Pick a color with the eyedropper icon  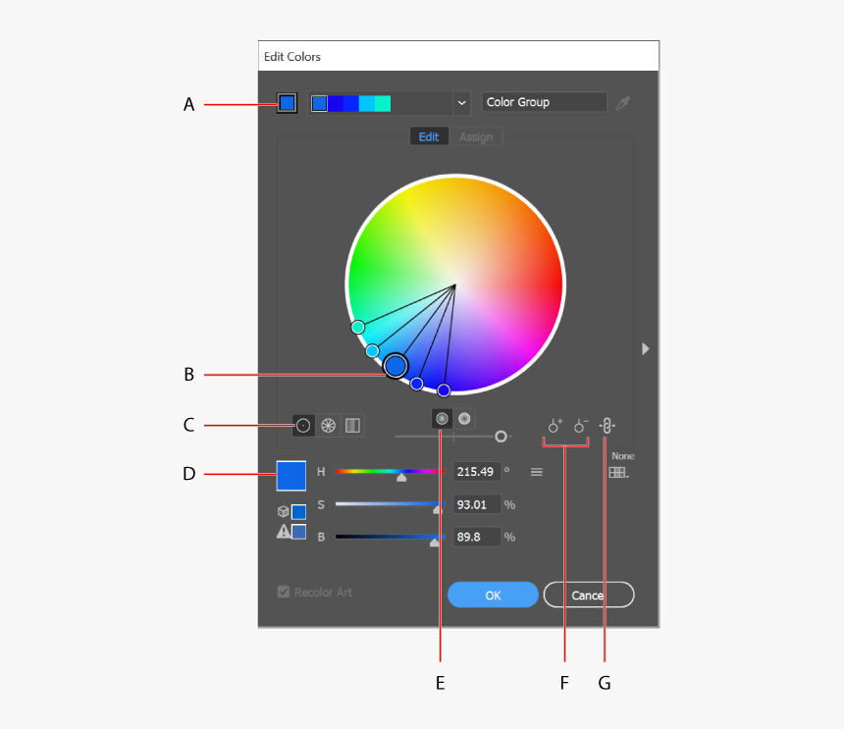[x=622, y=102]
